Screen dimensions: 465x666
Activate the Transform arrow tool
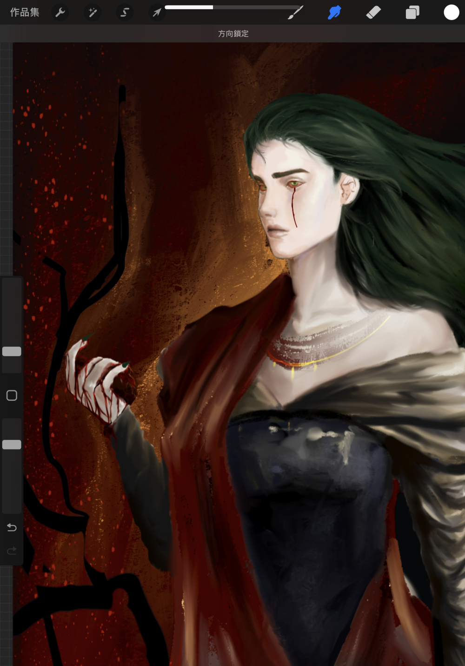click(x=157, y=13)
